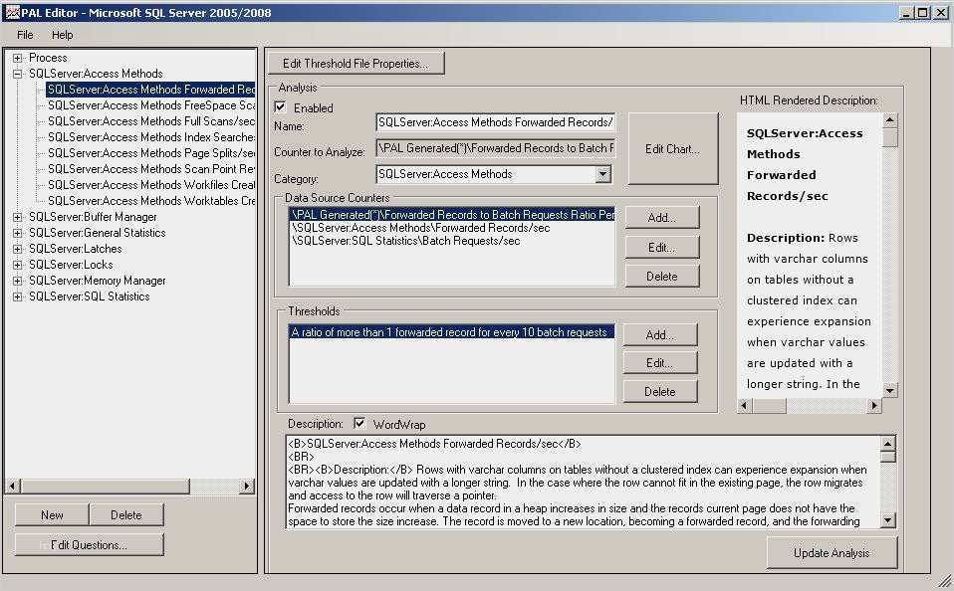
Task: Click Add in Data Source Counters
Action: point(662,218)
